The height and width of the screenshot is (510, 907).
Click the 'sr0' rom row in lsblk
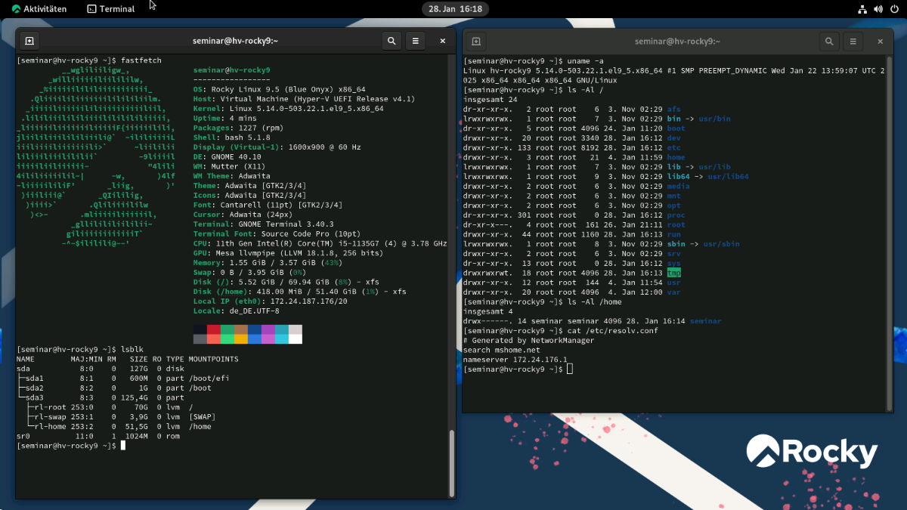point(97,436)
